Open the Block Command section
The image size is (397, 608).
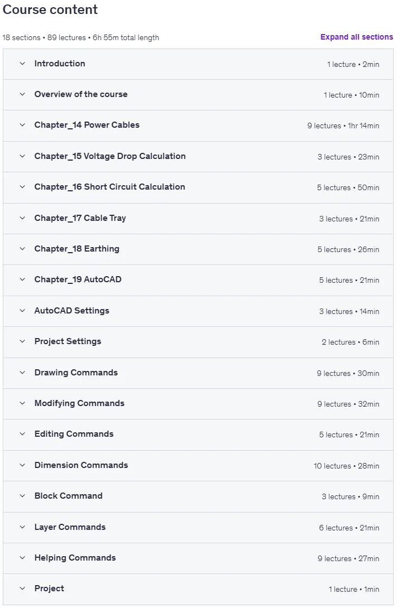click(198, 496)
